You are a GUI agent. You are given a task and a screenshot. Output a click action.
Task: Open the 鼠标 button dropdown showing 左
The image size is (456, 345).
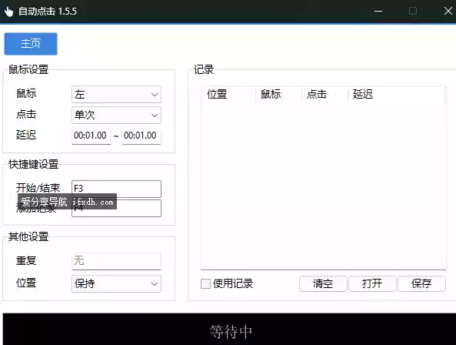click(x=116, y=94)
